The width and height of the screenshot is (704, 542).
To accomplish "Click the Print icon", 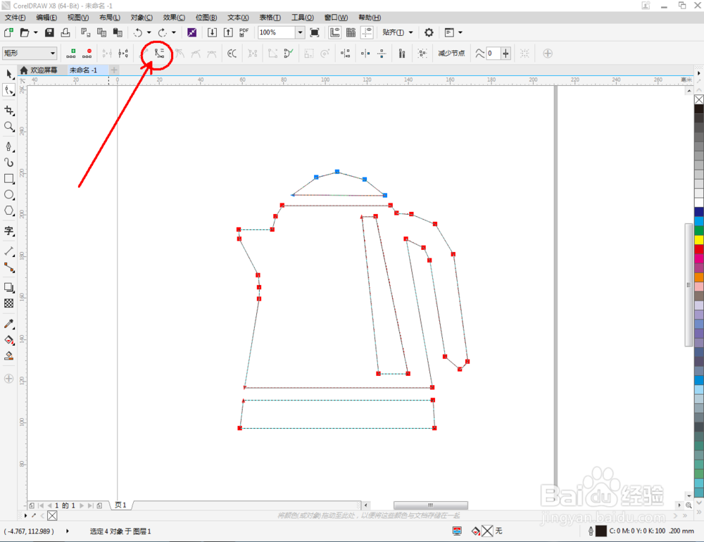I will tap(65, 32).
